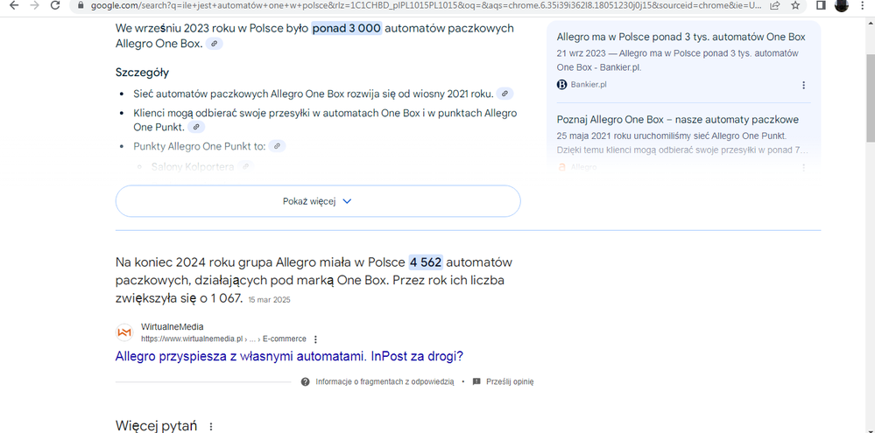Image resolution: width=875 pixels, height=433 pixels.
Task: Click the 'Szczegóły' heading
Action: click(142, 73)
